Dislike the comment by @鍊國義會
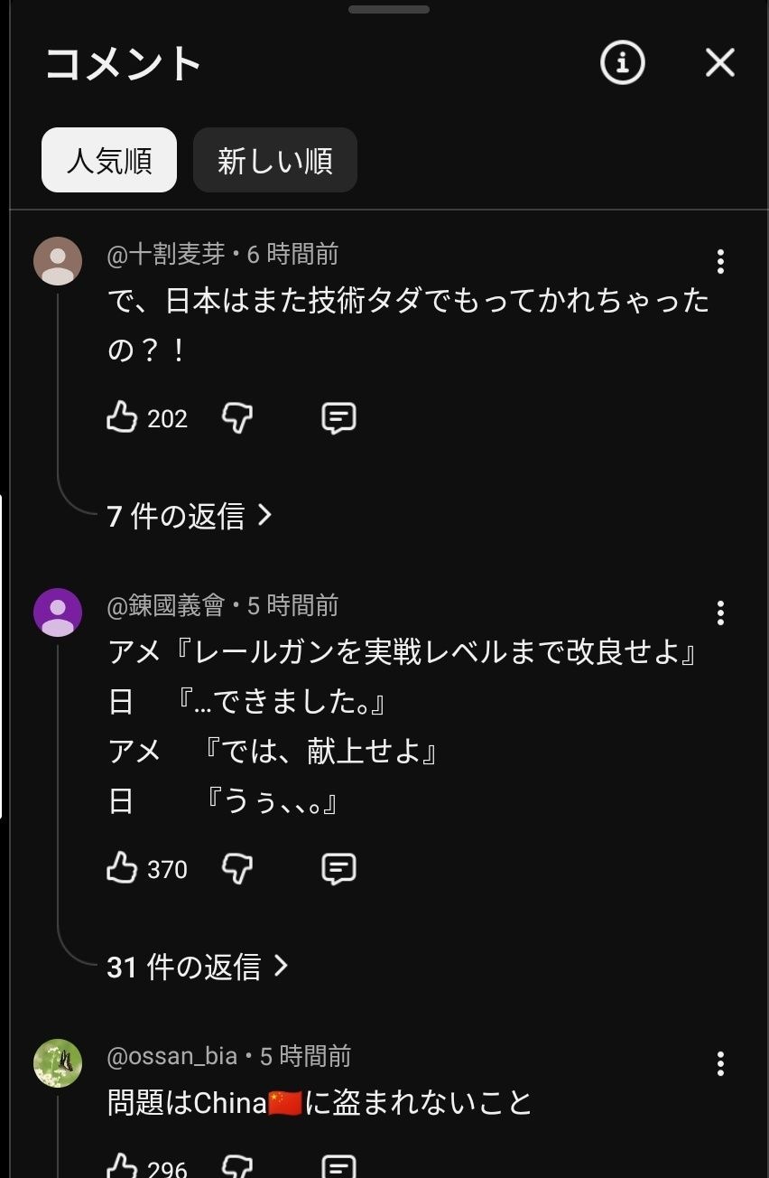This screenshot has width=769, height=1178. 237,868
